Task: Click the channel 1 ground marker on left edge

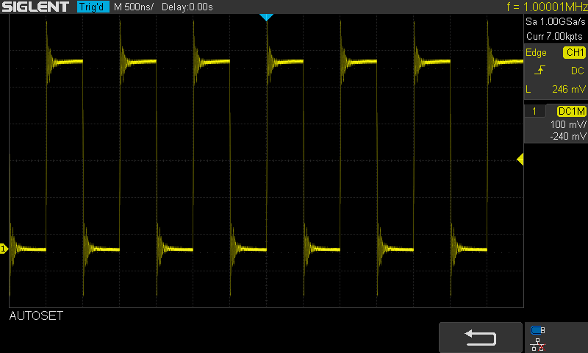Action: tap(4, 250)
